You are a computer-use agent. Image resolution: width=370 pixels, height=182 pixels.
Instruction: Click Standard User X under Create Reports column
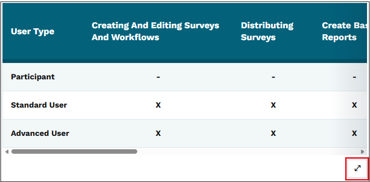pyautogui.click(x=354, y=105)
